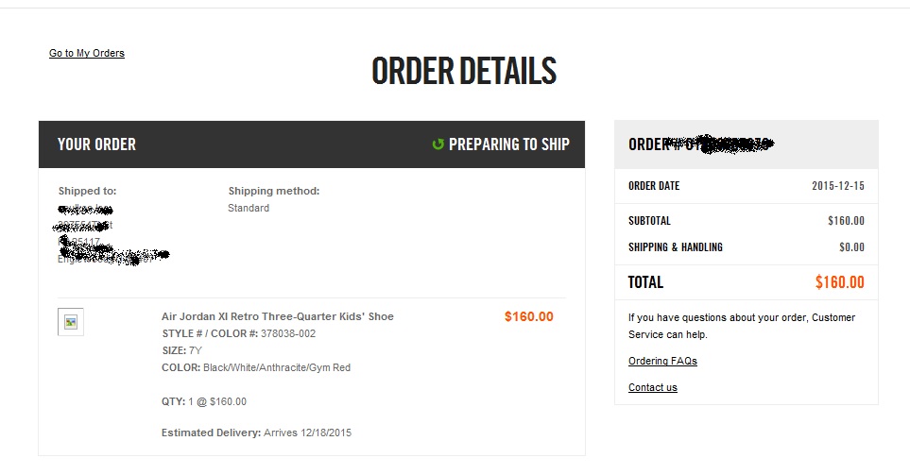Click the orange total amount in summary

pos(839,282)
